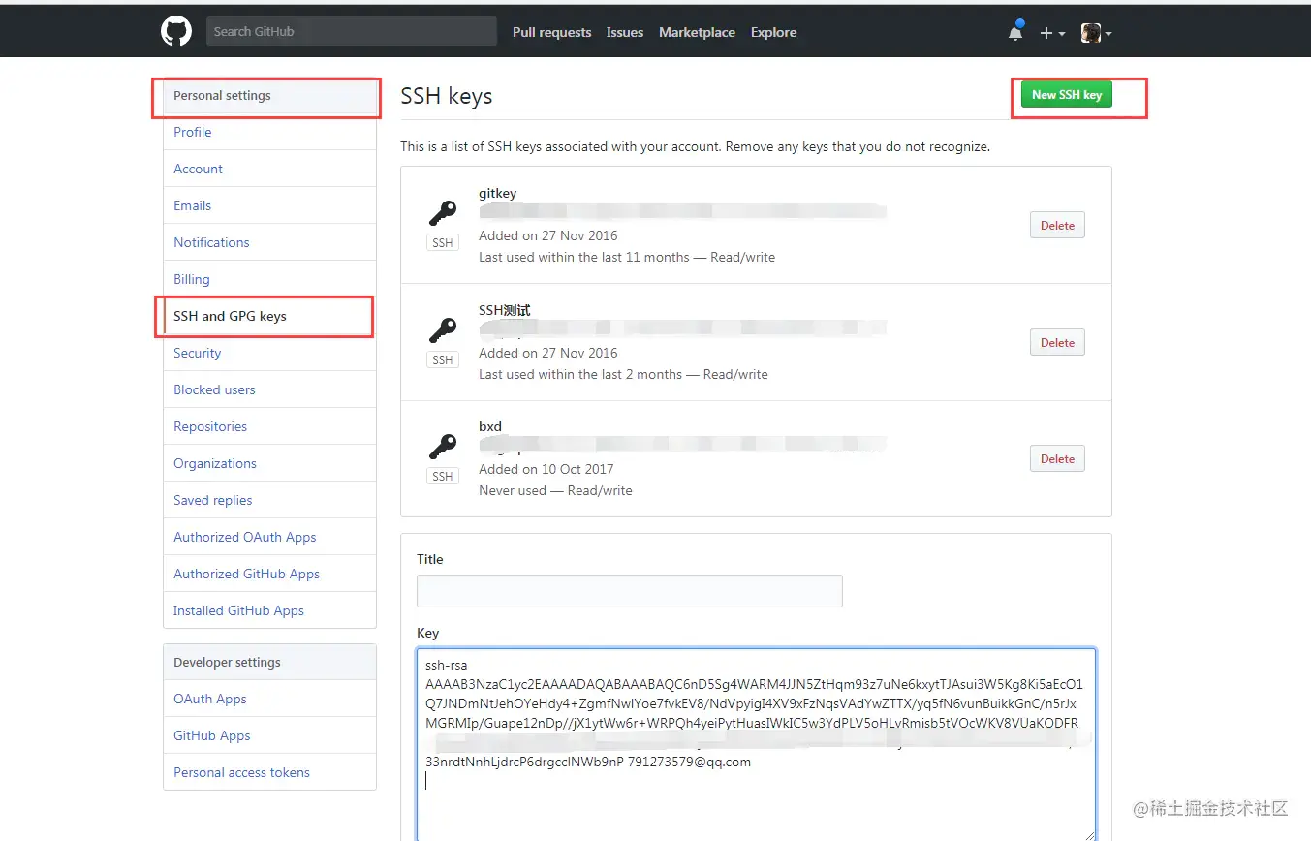The height and width of the screenshot is (841, 1311).
Task: Open the plus create-new dropdown
Action: click(1052, 32)
